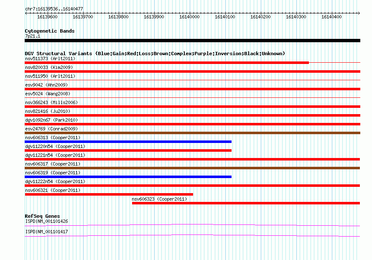Click the ruler tick labeled 16140300
372x260 pixels.
[x=296, y=17]
